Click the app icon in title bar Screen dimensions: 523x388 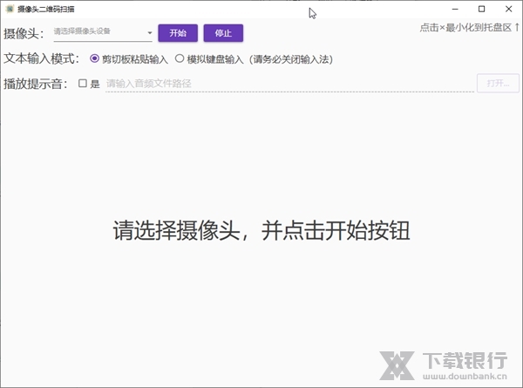coord(10,9)
